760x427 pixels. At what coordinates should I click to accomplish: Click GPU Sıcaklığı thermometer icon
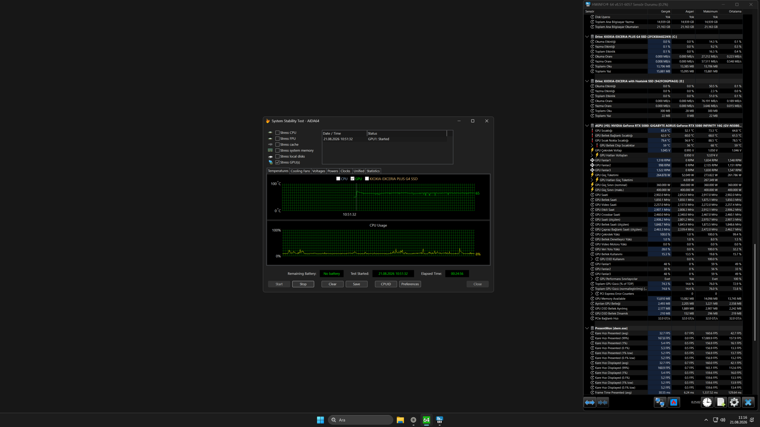(592, 130)
